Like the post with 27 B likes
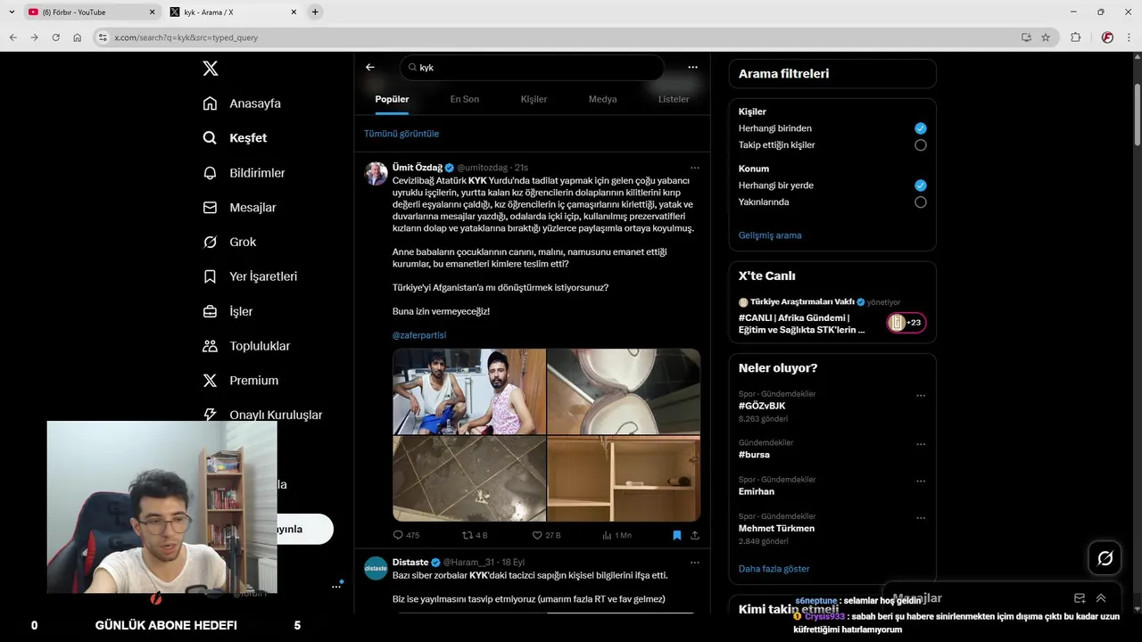Viewport: 1142px width, 642px height. (546, 535)
